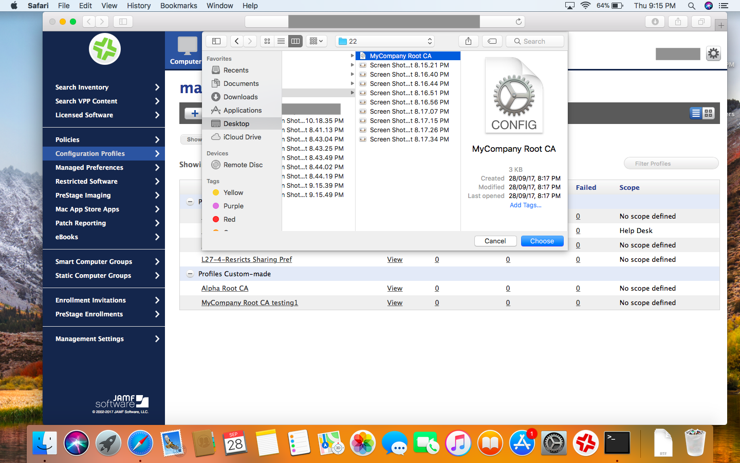Switch file dialog to column view
The image size is (740, 463).
tap(295, 41)
